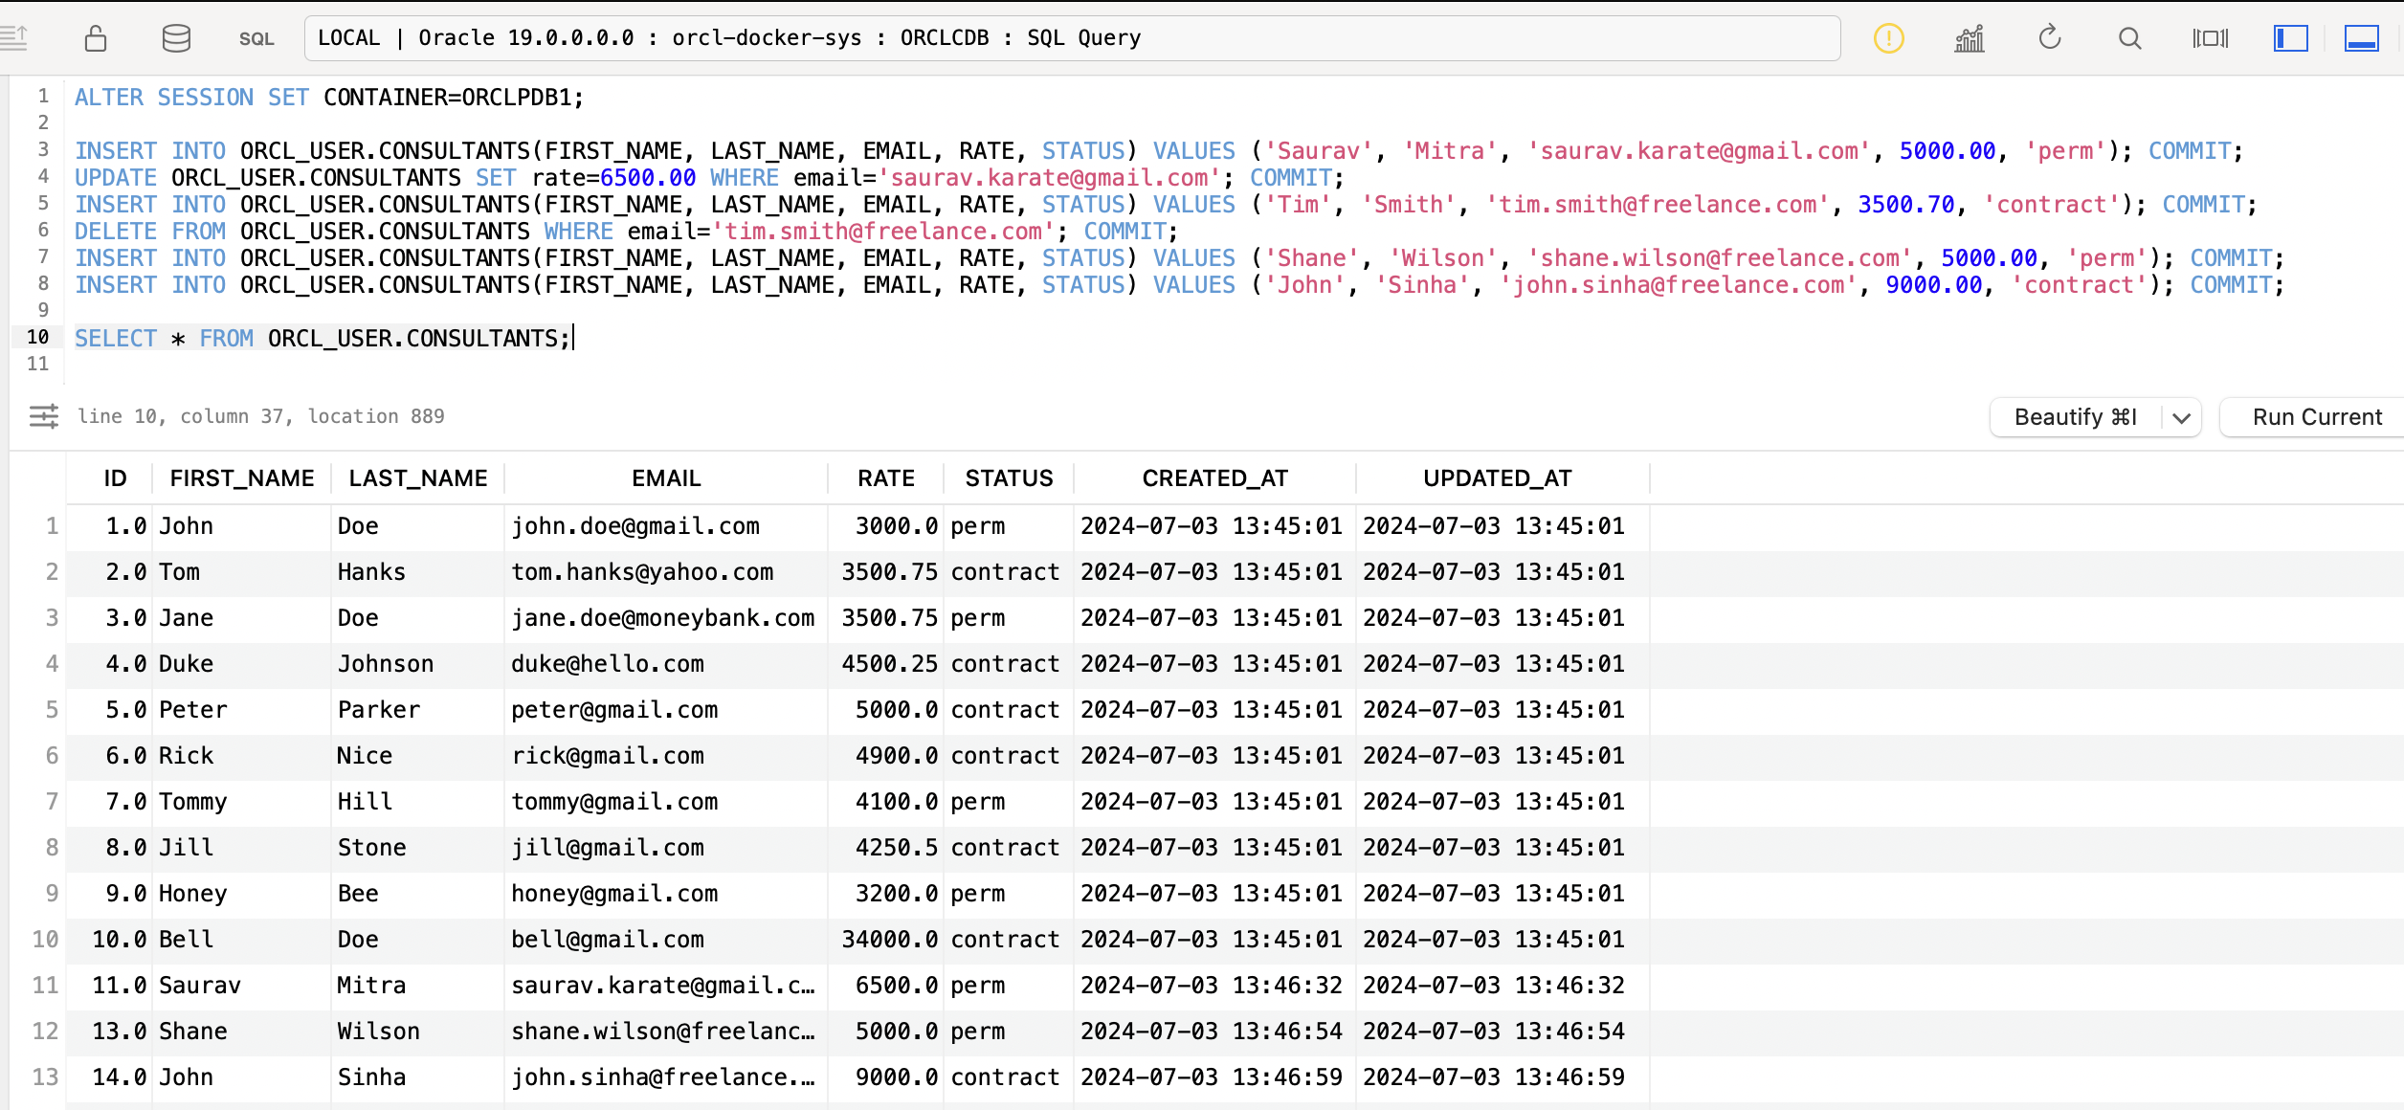Screen dimensions: 2404x1110
Task: Sort by the RATE column header
Action: [885, 478]
